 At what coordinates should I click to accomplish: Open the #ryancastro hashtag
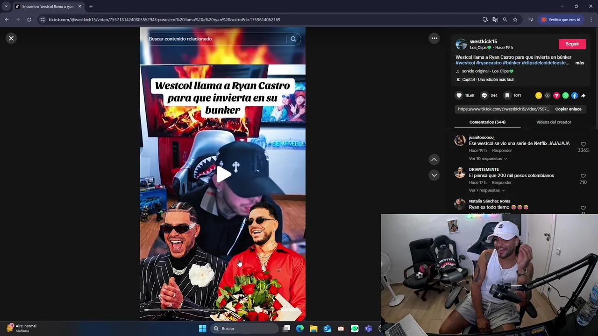[x=489, y=63]
